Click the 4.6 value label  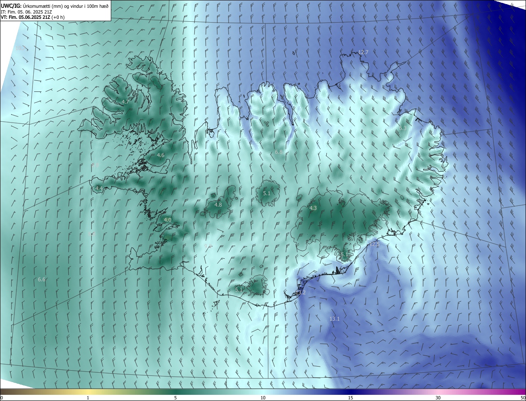tap(161, 155)
